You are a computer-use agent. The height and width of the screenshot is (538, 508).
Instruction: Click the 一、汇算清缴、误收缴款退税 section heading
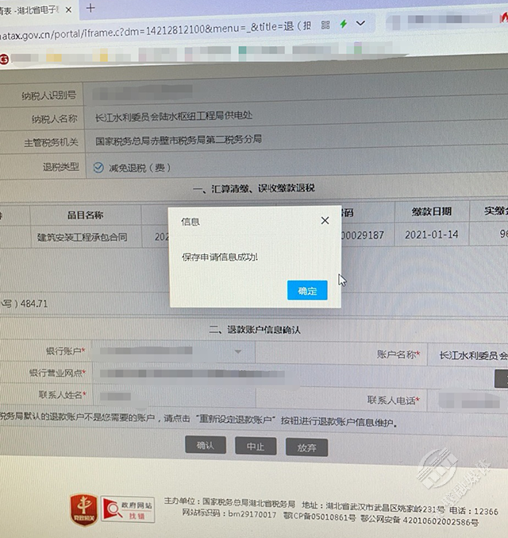pos(254,188)
